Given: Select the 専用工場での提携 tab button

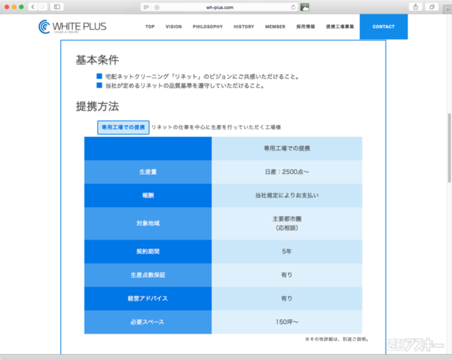Looking at the screenshot, I should [x=123, y=127].
